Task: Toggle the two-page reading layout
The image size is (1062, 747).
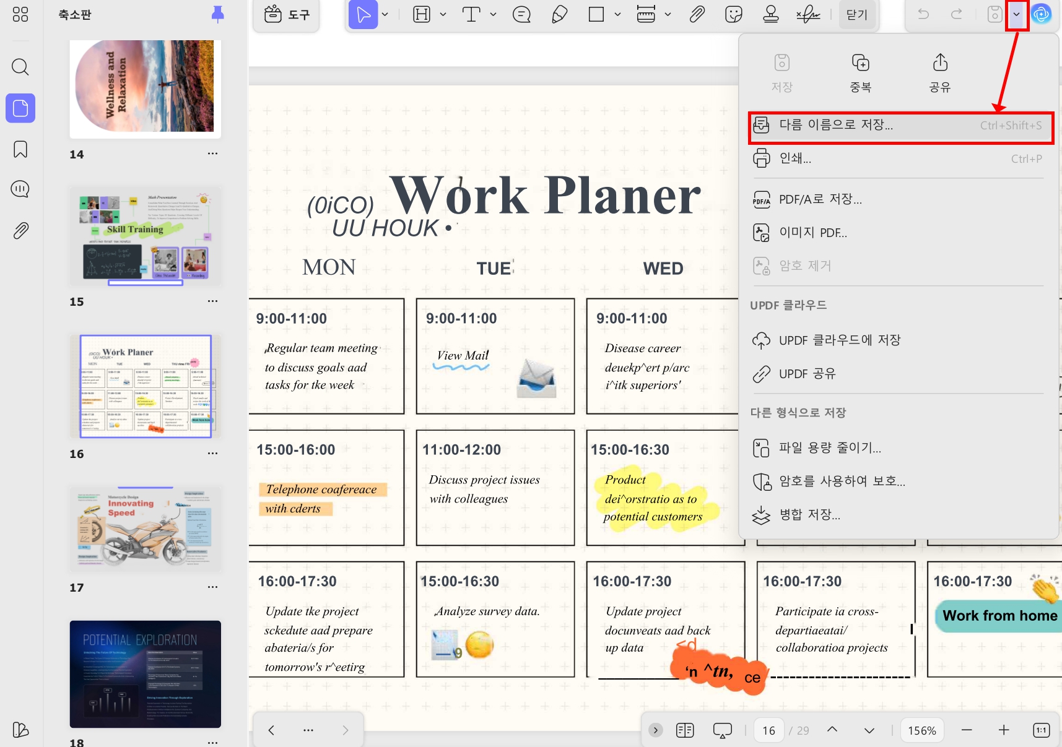Action: pyautogui.click(x=685, y=730)
